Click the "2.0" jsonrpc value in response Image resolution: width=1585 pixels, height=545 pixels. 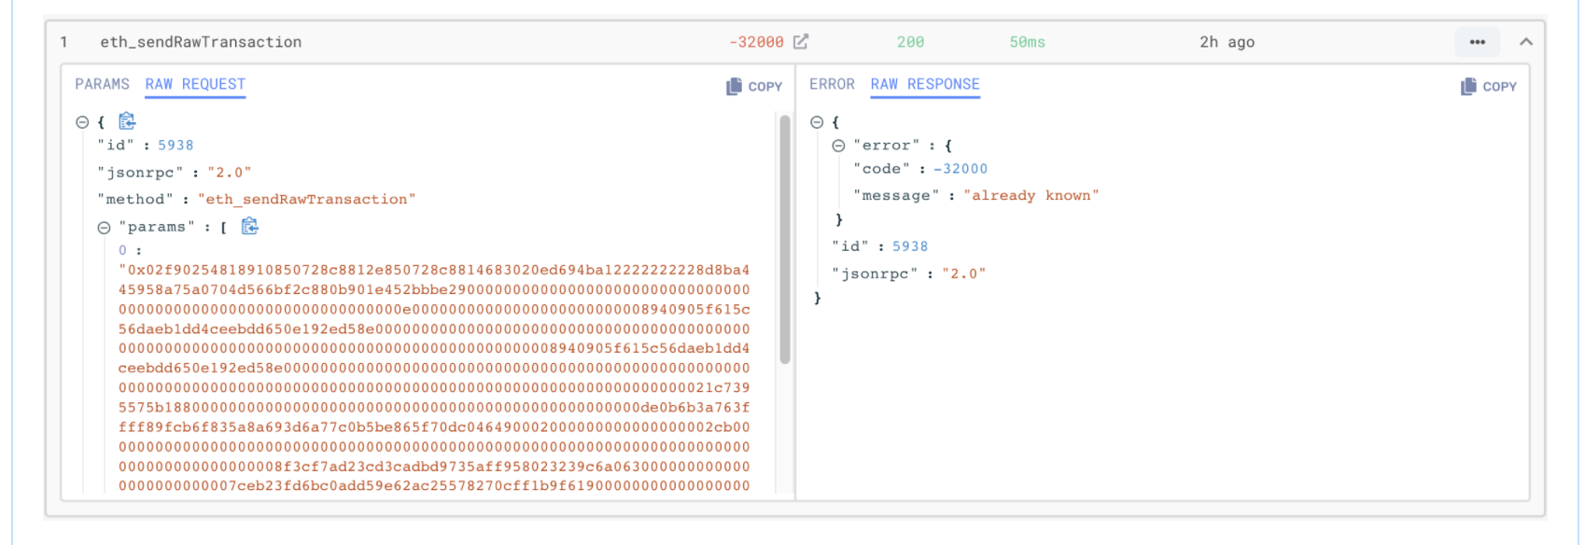(964, 273)
